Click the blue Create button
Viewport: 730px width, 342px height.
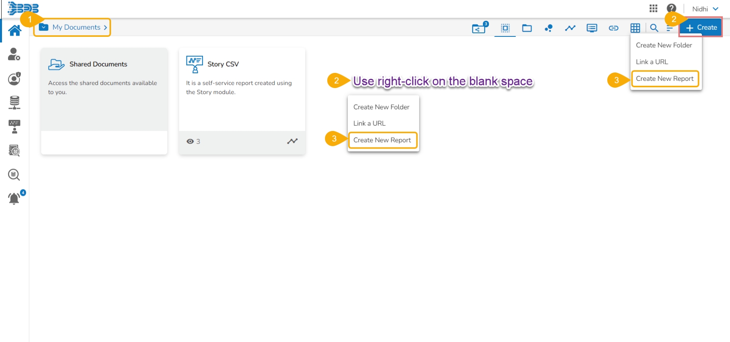(701, 28)
